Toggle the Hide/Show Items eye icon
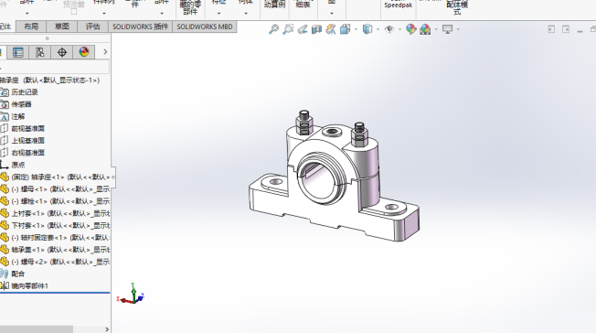Image resolution: width=596 pixels, height=333 pixels. click(x=389, y=29)
